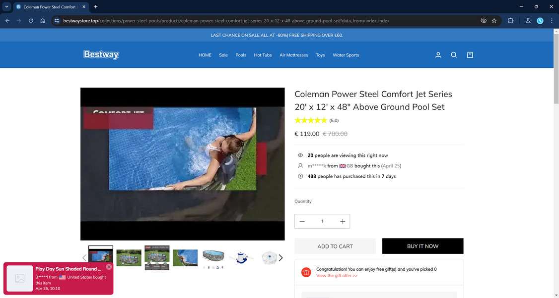The height and width of the screenshot is (298, 559).
Task: Open the browser extensions icon
Action: pyautogui.click(x=510, y=21)
